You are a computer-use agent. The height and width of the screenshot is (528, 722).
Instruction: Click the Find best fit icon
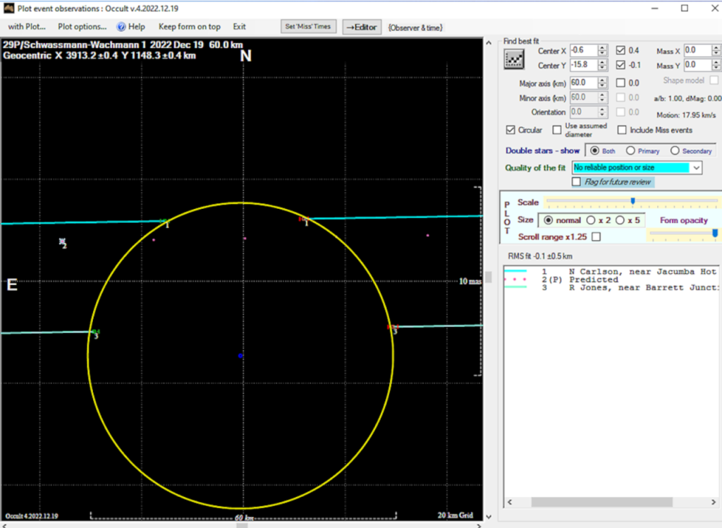(513, 59)
